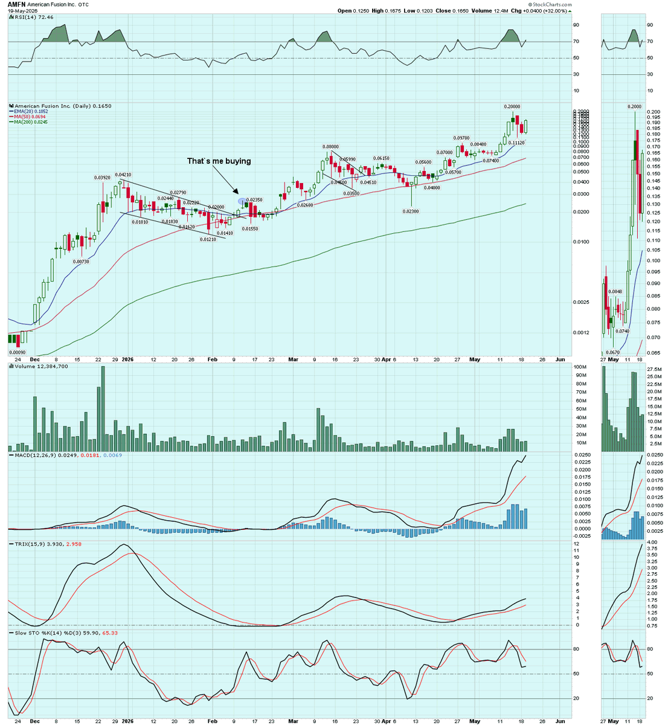Click the 0.02300 low price label
Viewport: 671px width, 725px height.
coord(412,211)
